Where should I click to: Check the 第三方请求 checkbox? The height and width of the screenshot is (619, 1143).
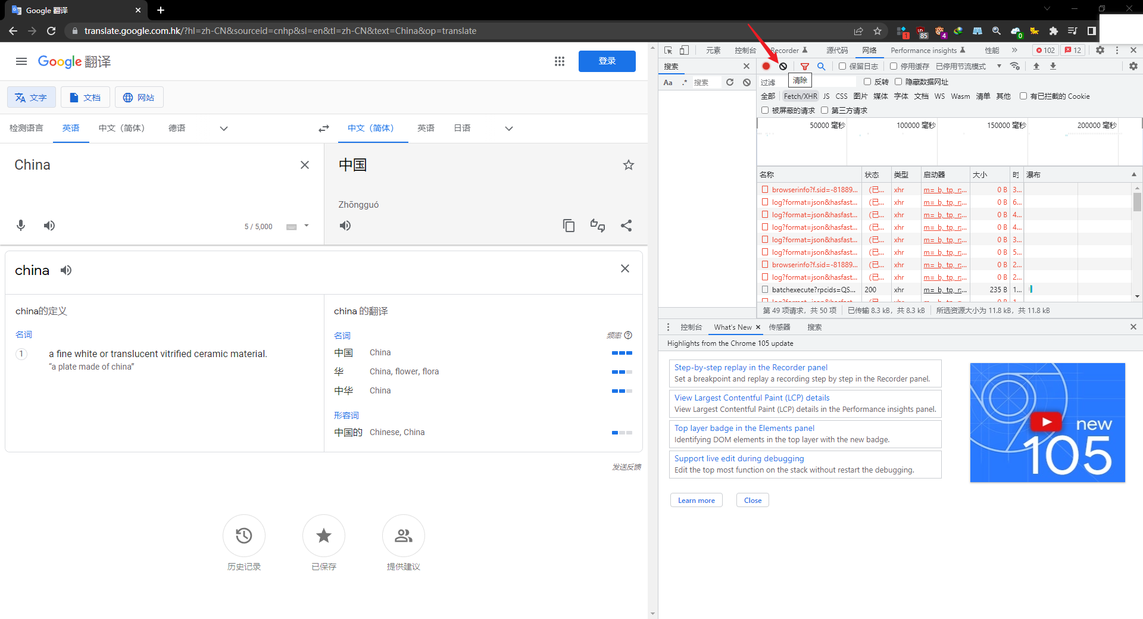pyautogui.click(x=825, y=110)
